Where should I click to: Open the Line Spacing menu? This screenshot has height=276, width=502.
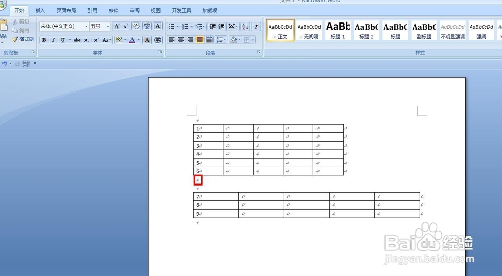point(221,40)
